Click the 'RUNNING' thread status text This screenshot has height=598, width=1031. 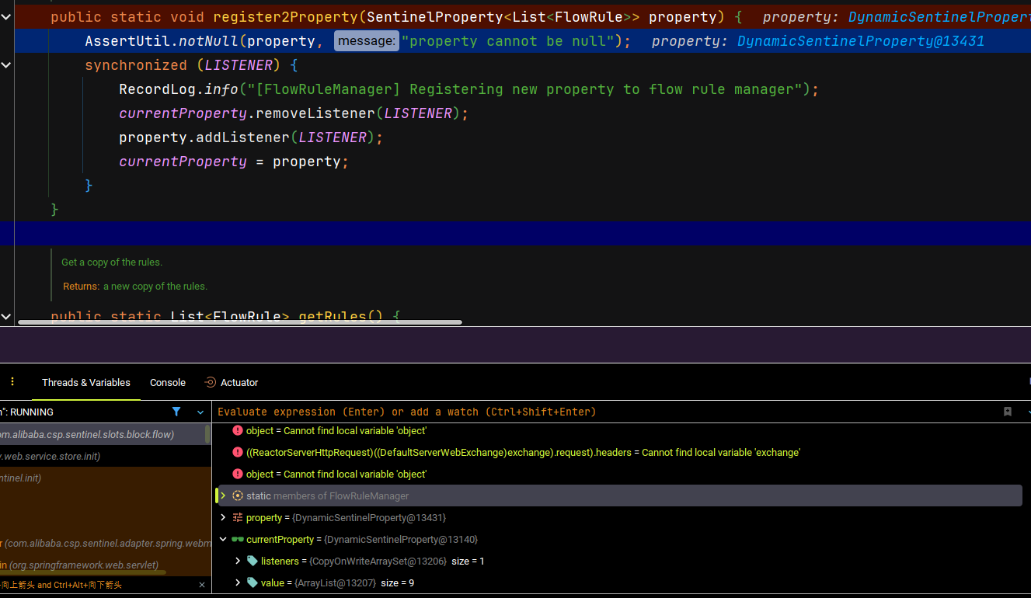coord(32,412)
